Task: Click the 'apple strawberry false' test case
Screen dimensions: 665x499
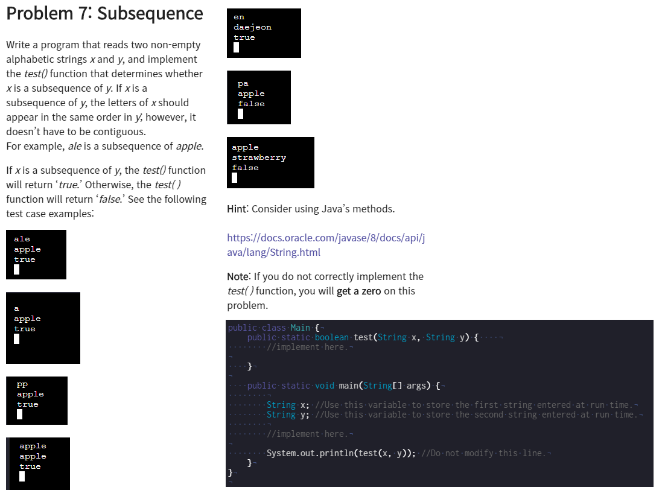Action: click(270, 162)
